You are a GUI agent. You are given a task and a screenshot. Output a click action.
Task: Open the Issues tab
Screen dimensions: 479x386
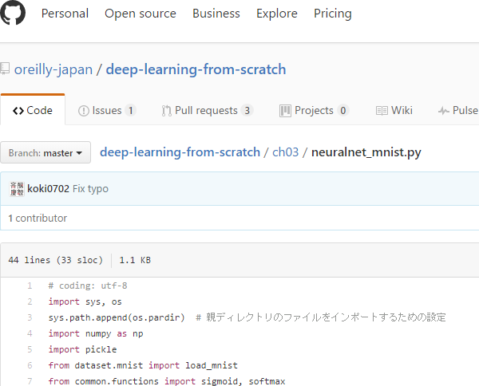click(x=107, y=111)
